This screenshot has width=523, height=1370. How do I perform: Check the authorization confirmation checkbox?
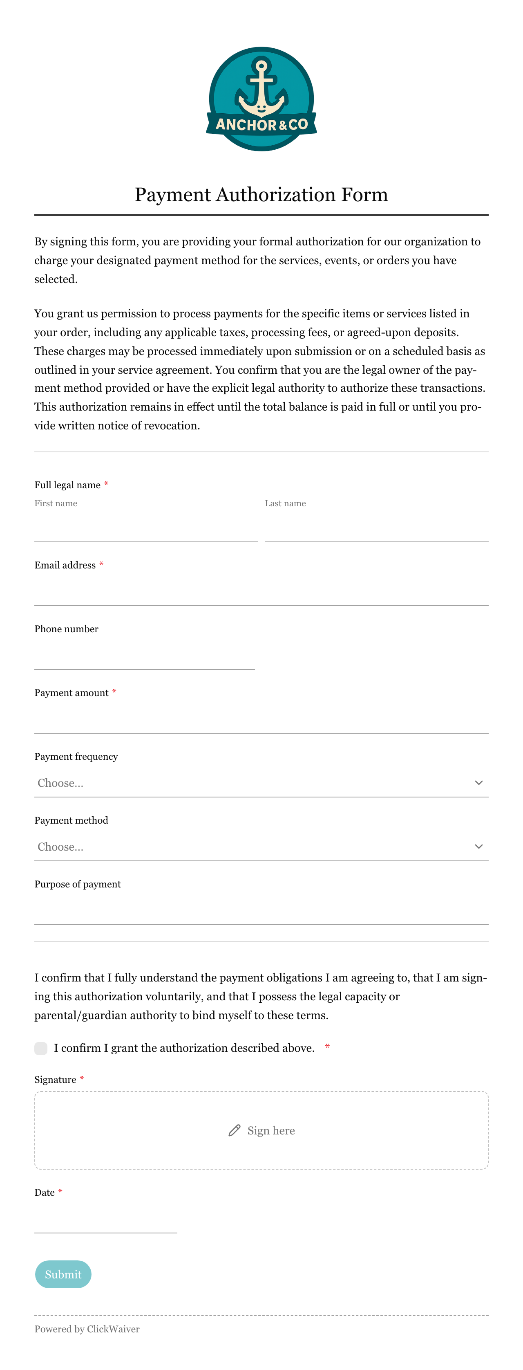point(41,1048)
